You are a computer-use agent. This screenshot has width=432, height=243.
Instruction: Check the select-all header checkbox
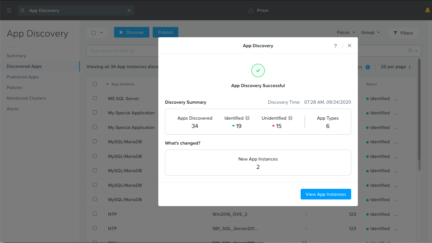click(x=95, y=84)
